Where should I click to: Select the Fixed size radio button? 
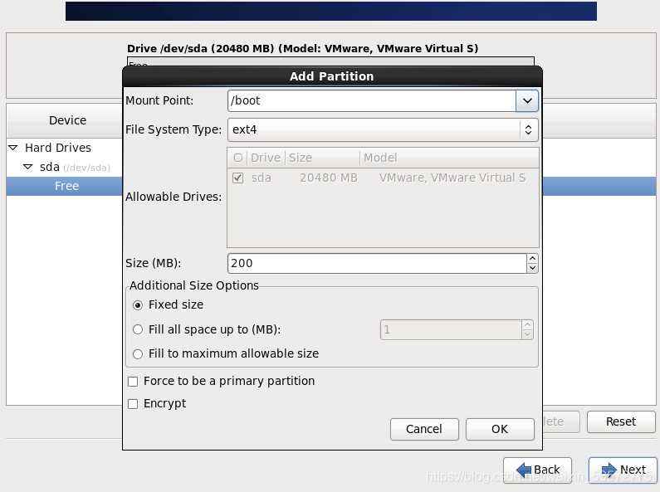click(138, 305)
